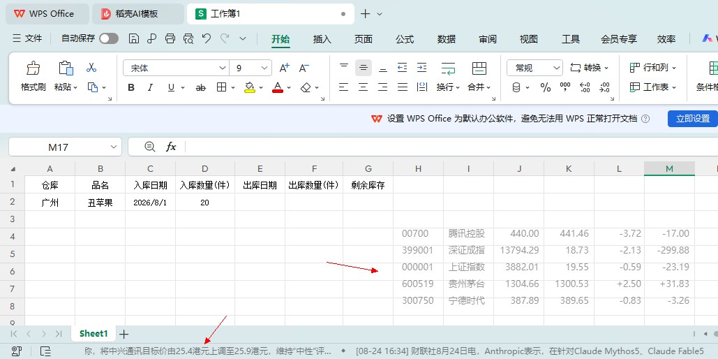
Task: Open the number format dropdown (常规)
Action: pyautogui.click(x=557, y=68)
